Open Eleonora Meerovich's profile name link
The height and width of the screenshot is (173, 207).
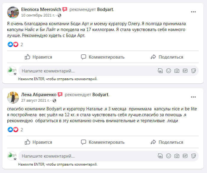pos(41,9)
